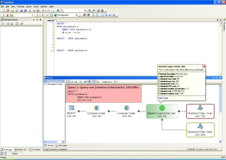The width and height of the screenshot is (226, 160).
Task: Click the T-SQL SELECT node icon
Action: coord(71,108)
